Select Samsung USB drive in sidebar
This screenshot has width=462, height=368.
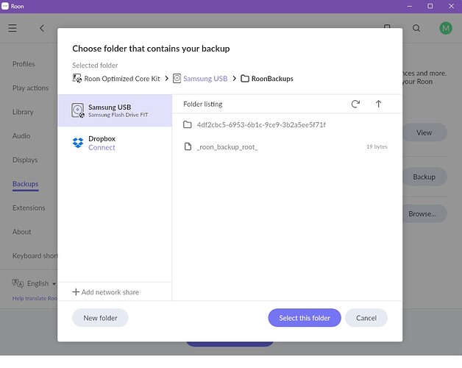[x=114, y=110]
